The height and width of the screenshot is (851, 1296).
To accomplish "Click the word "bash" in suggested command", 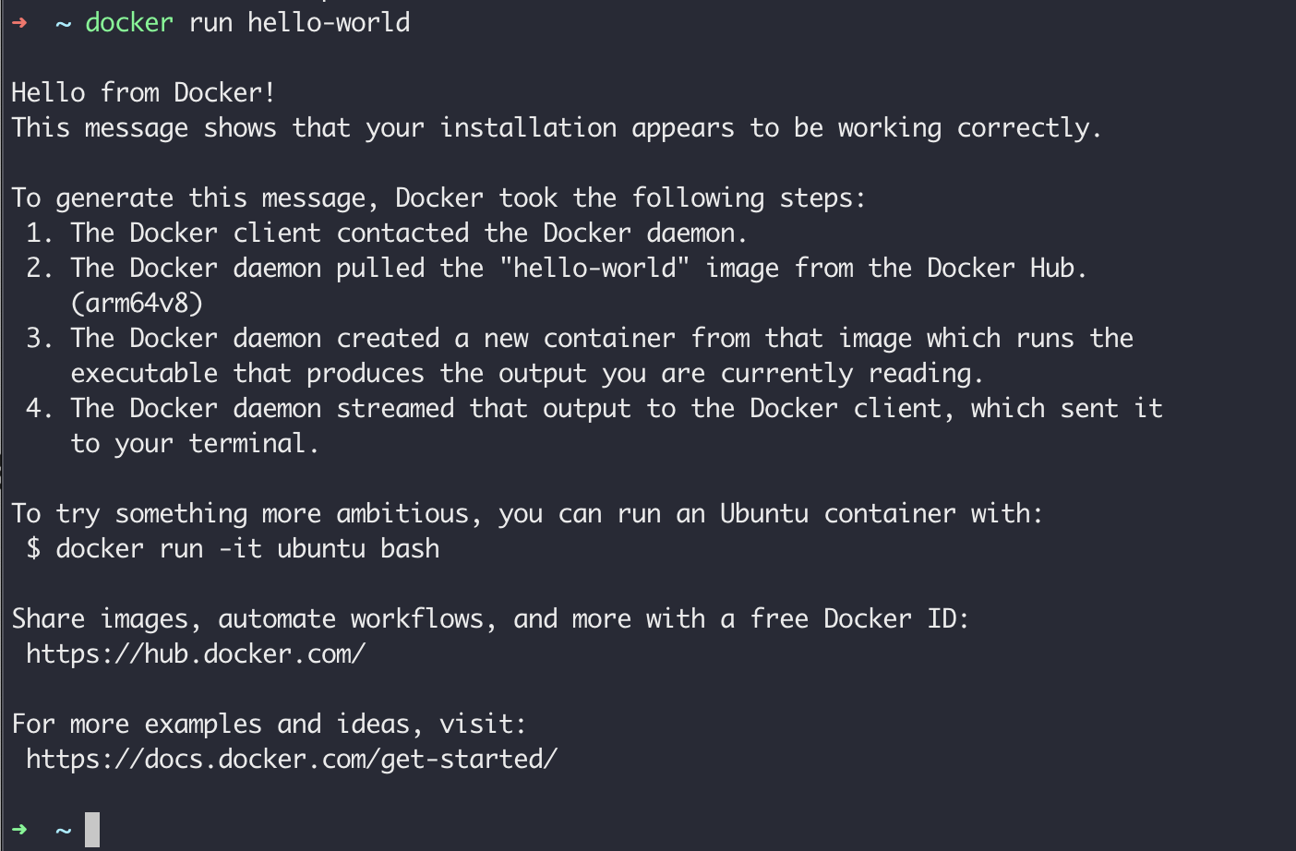I will point(410,548).
